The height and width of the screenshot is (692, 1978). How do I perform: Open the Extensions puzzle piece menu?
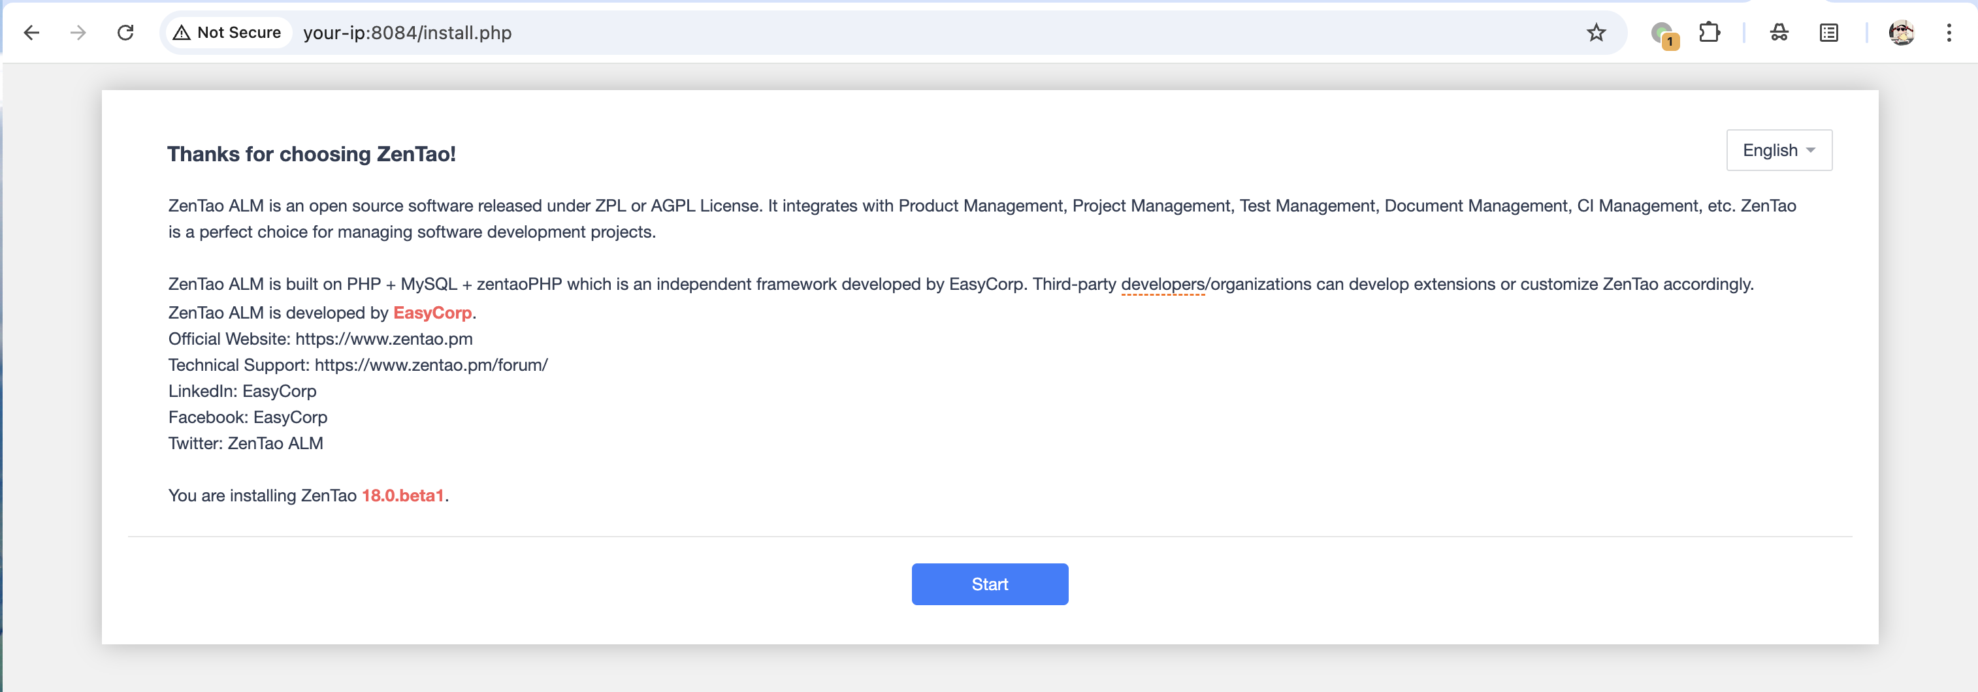pyautogui.click(x=1710, y=33)
